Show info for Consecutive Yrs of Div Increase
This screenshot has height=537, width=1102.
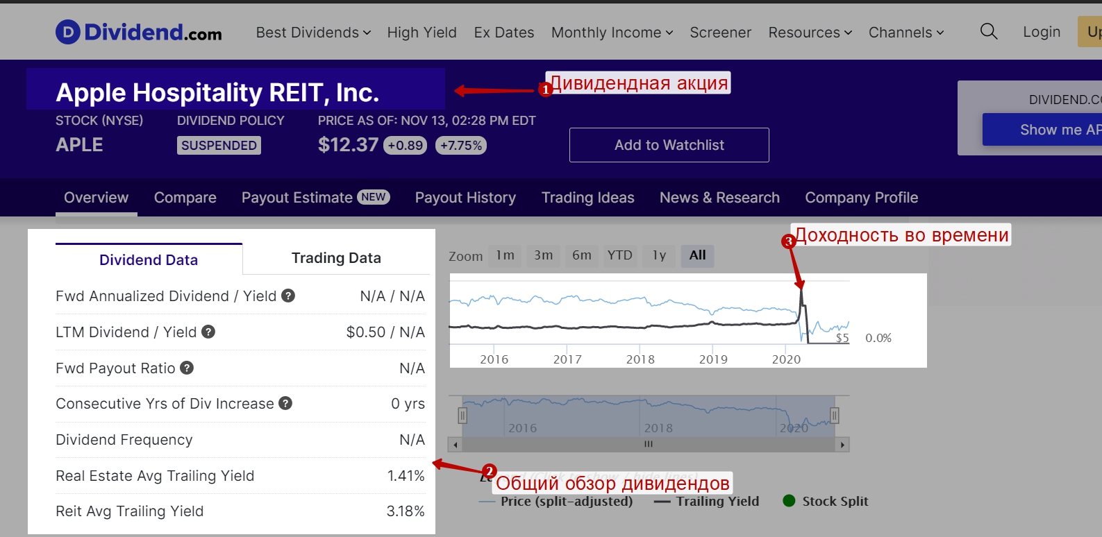point(285,404)
